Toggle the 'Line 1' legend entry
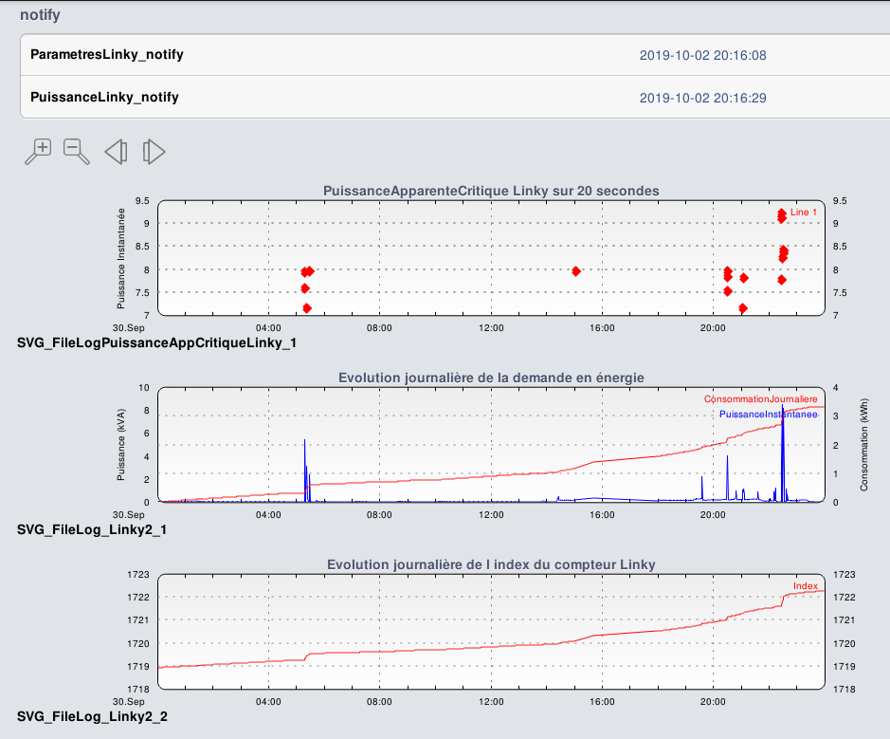Screen dimensions: 890x739 (803, 213)
